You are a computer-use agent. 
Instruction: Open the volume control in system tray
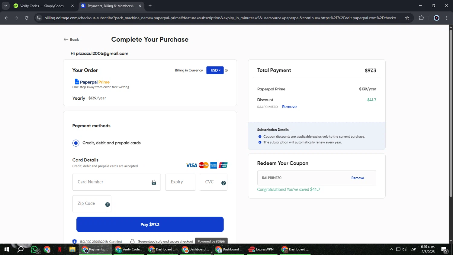(405, 250)
